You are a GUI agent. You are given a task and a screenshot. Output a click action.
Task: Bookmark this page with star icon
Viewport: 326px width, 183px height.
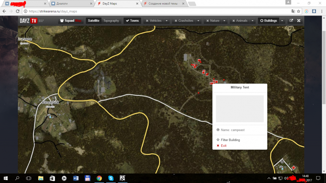click(x=298, y=11)
